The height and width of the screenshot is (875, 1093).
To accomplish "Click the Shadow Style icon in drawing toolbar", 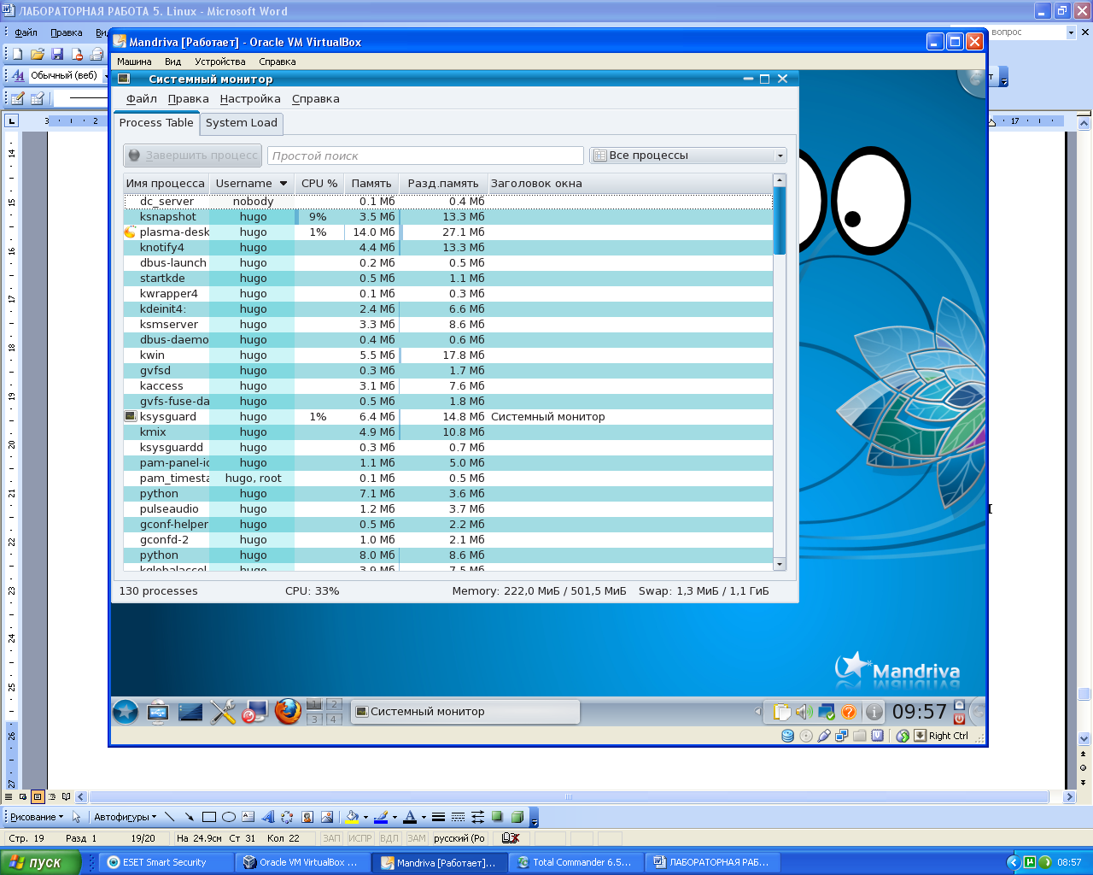I will (497, 817).
